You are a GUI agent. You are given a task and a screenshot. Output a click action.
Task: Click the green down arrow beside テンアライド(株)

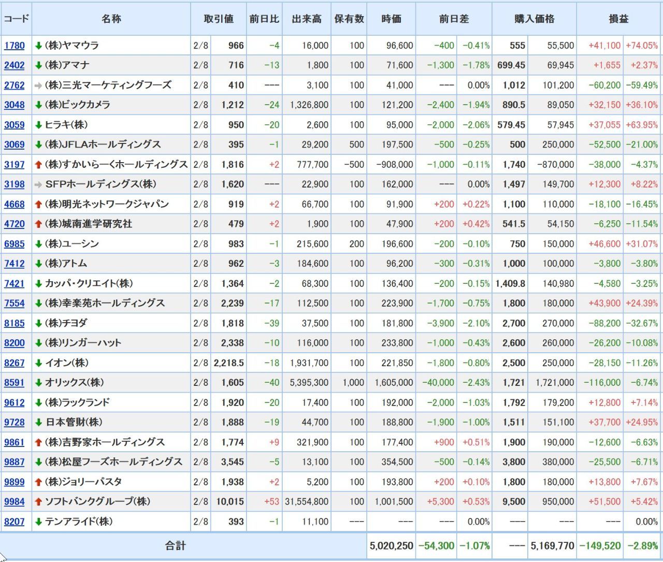[x=38, y=522]
